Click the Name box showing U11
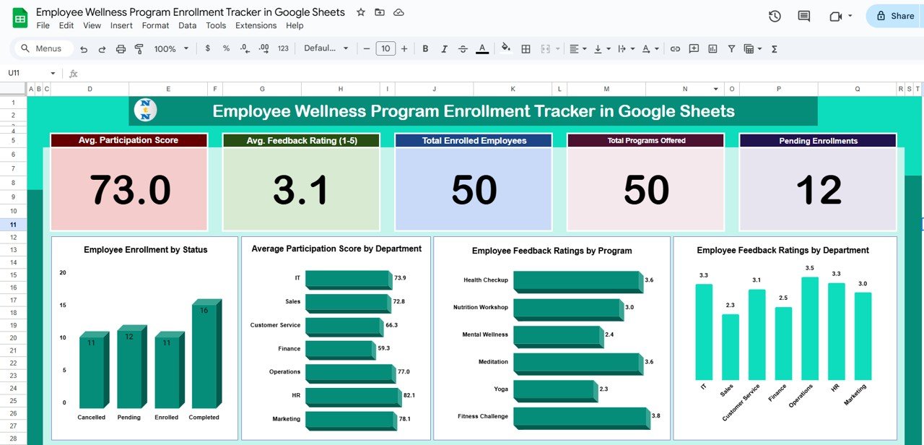 tap(29, 73)
